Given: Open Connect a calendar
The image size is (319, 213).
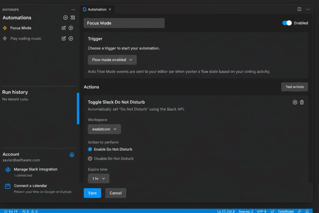Looking at the screenshot, I should (x=31, y=185).
